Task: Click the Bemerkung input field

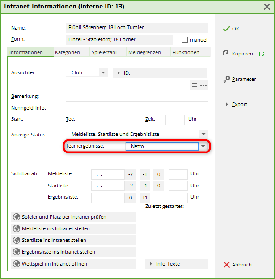Action: tap(137, 97)
